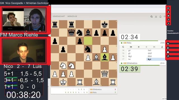
Task: Click the Twitter bird icon
Action: click(168, 12)
